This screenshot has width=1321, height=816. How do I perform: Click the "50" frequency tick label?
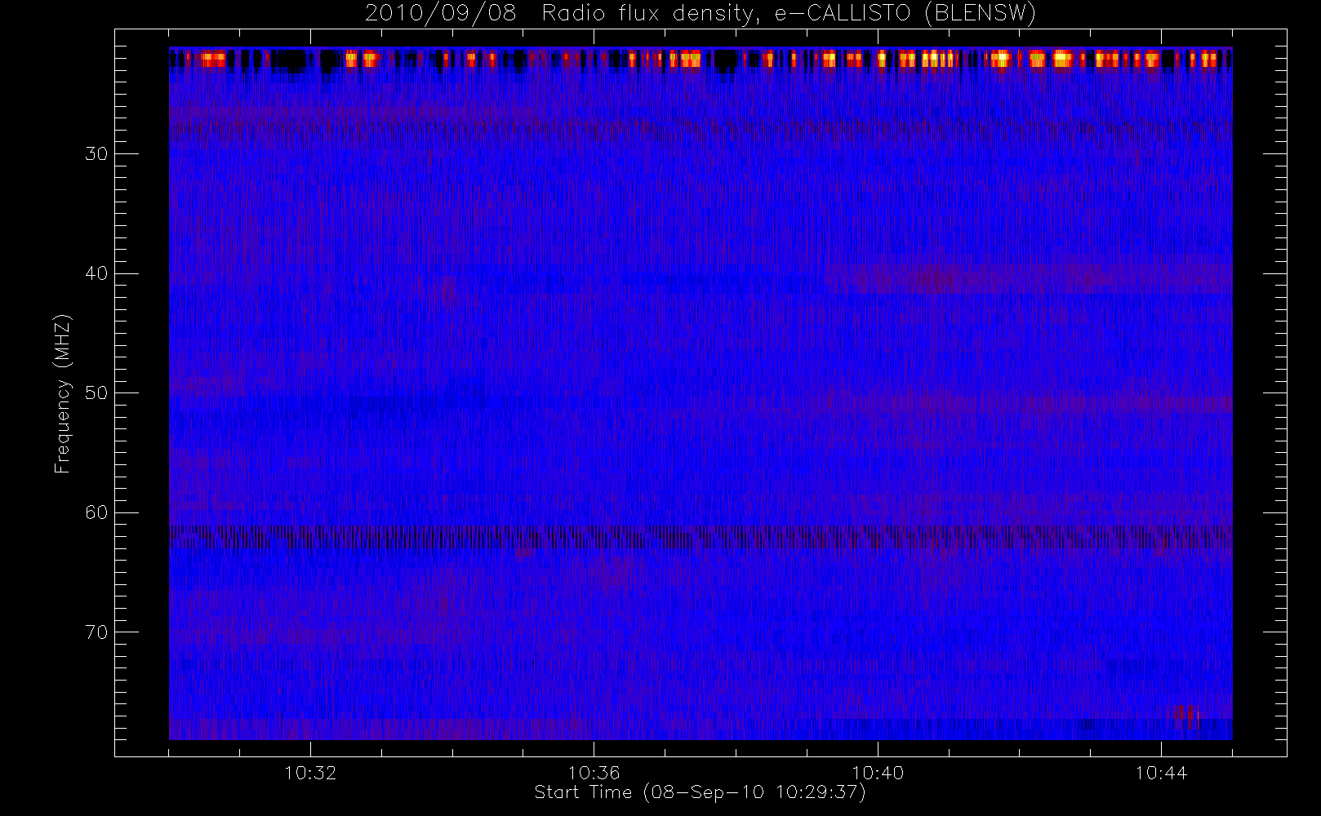[96, 393]
